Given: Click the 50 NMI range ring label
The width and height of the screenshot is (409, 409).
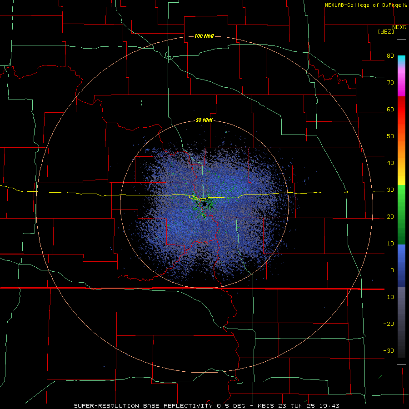Looking at the screenshot, I should click(204, 120).
